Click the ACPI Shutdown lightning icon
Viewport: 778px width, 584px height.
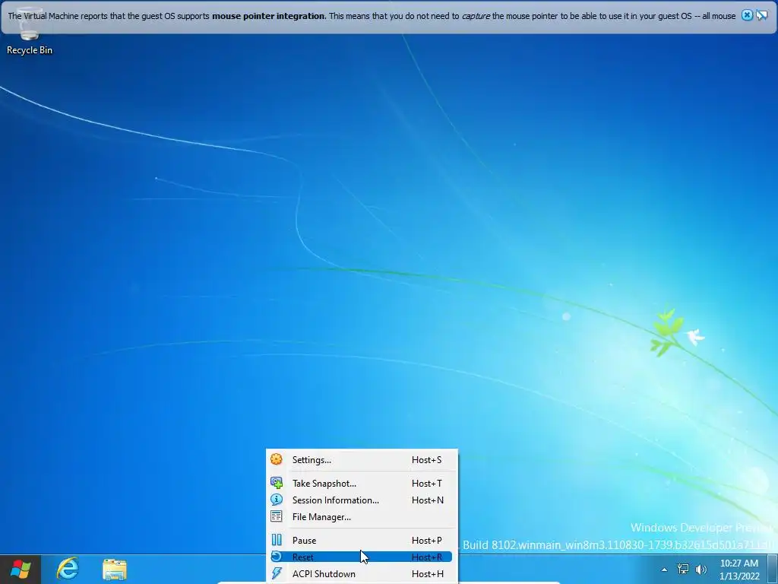coord(277,573)
